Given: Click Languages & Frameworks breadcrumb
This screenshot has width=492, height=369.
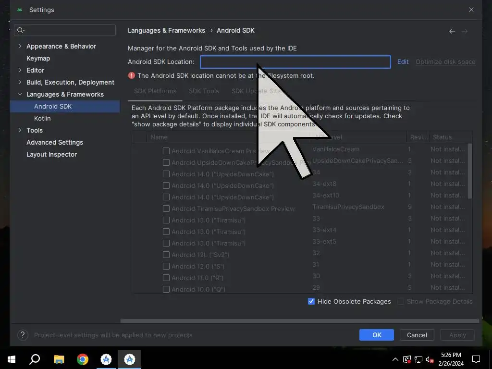Looking at the screenshot, I should pyautogui.click(x=166, y=30).
